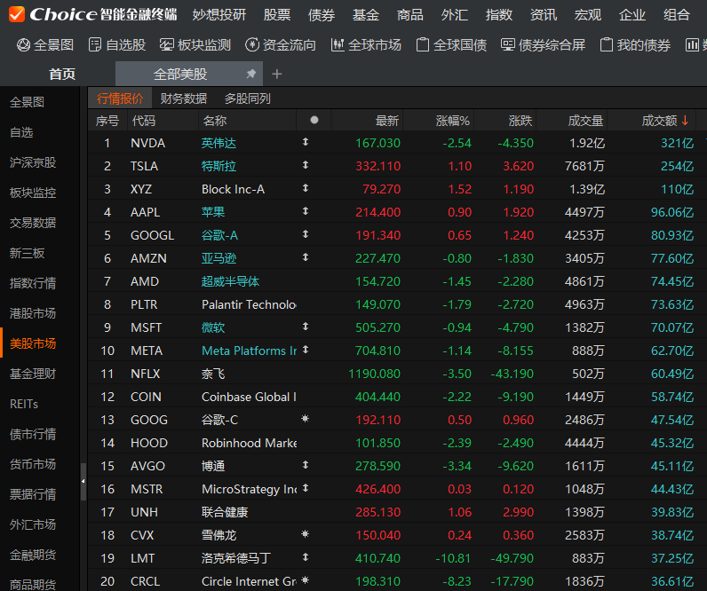Select 基金理财 in sidebar

[x=33, y=374]
